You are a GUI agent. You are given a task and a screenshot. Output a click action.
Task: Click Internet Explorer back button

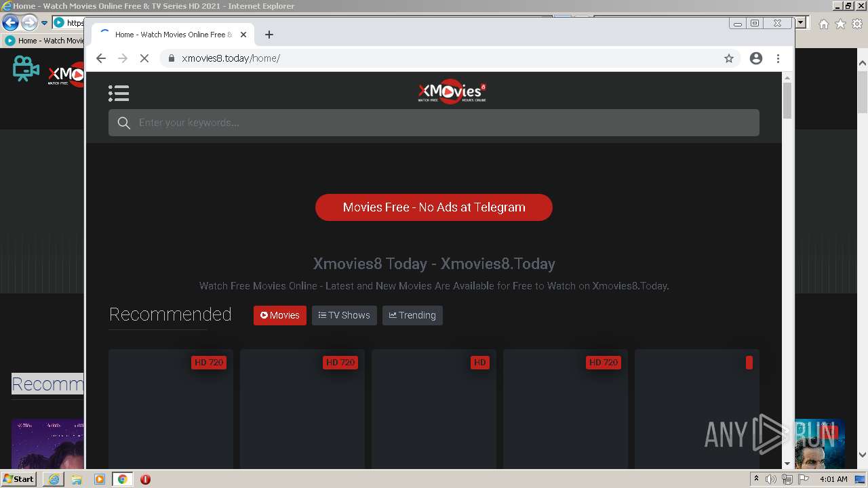pos(10,22)
